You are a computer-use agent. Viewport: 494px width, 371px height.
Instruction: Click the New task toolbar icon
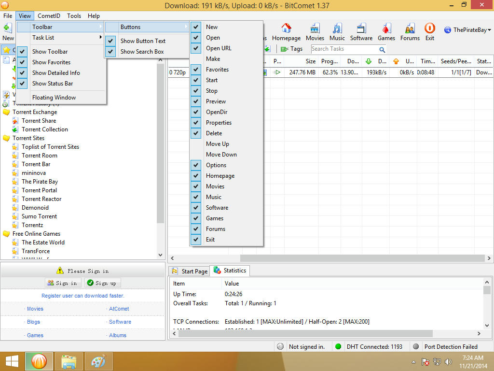tap(8, 29)
